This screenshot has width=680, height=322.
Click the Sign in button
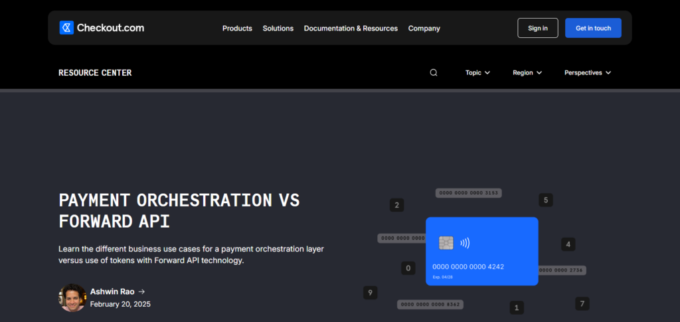click(538, 28)
